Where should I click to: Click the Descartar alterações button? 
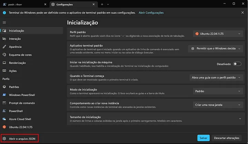(227, 138)
